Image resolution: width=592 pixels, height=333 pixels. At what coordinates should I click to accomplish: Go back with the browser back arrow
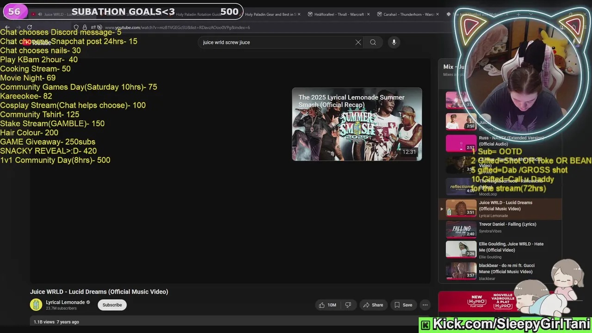(8, 28)
